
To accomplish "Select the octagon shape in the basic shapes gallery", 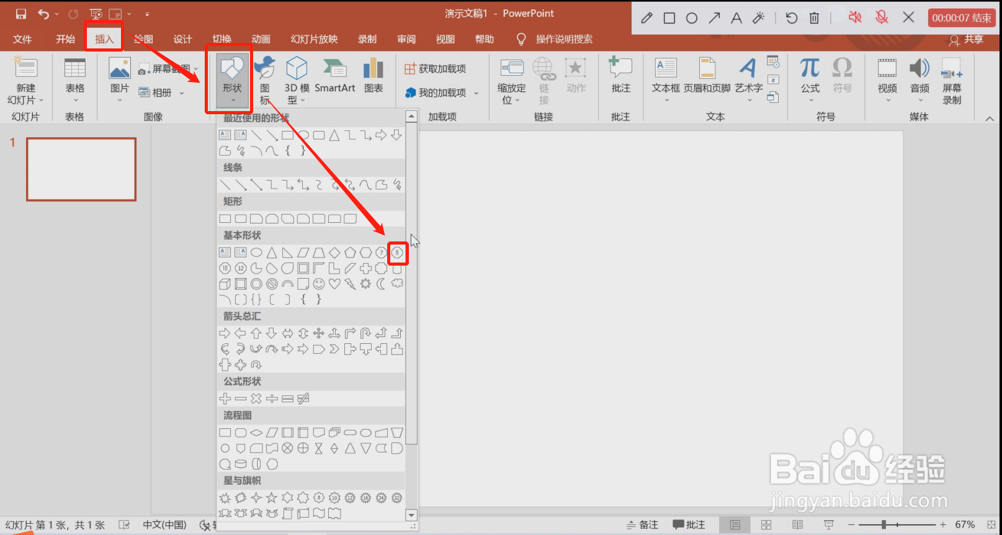I will click(397, 253).
